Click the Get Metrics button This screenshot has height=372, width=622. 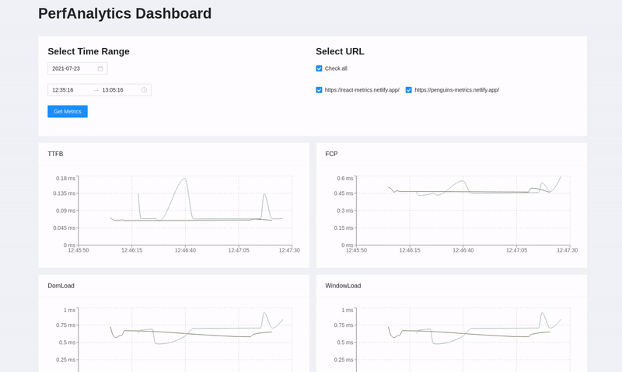click(x=68, y=111)
